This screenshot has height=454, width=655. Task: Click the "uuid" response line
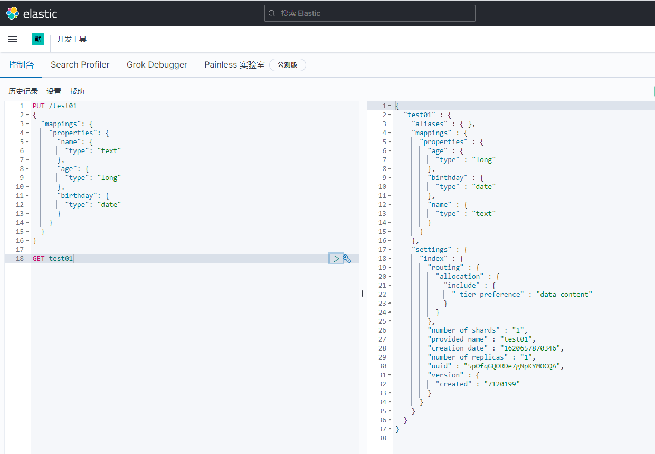pyautogui.click(x=496, y=366)
